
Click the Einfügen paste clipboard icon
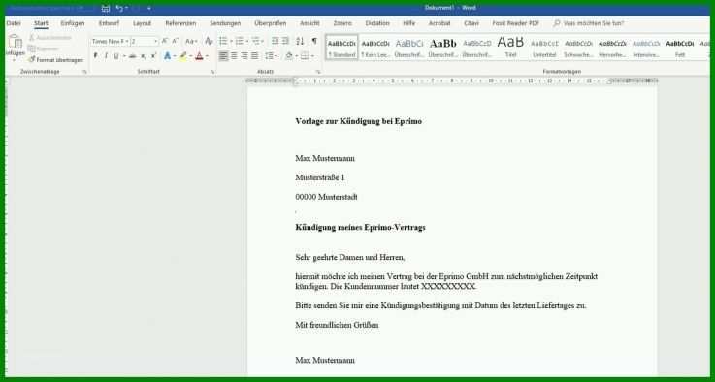[16, 42]
